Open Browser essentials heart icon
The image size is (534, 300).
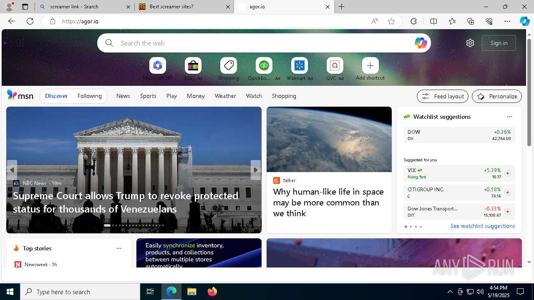(x=489, y=21)
